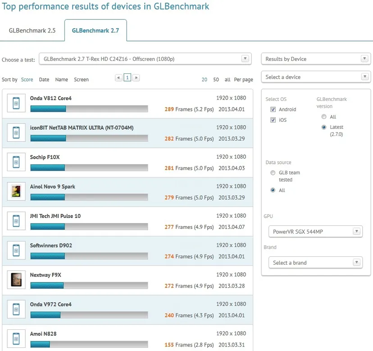373x351 pixels.
Task: Show 20 results per page
Action: (205, 79)
